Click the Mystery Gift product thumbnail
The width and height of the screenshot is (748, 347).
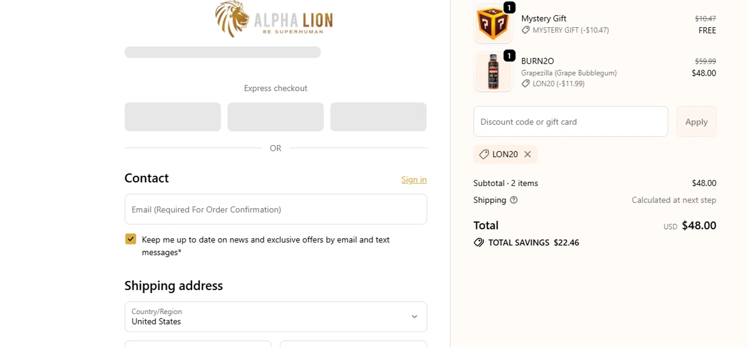point(493,24)
